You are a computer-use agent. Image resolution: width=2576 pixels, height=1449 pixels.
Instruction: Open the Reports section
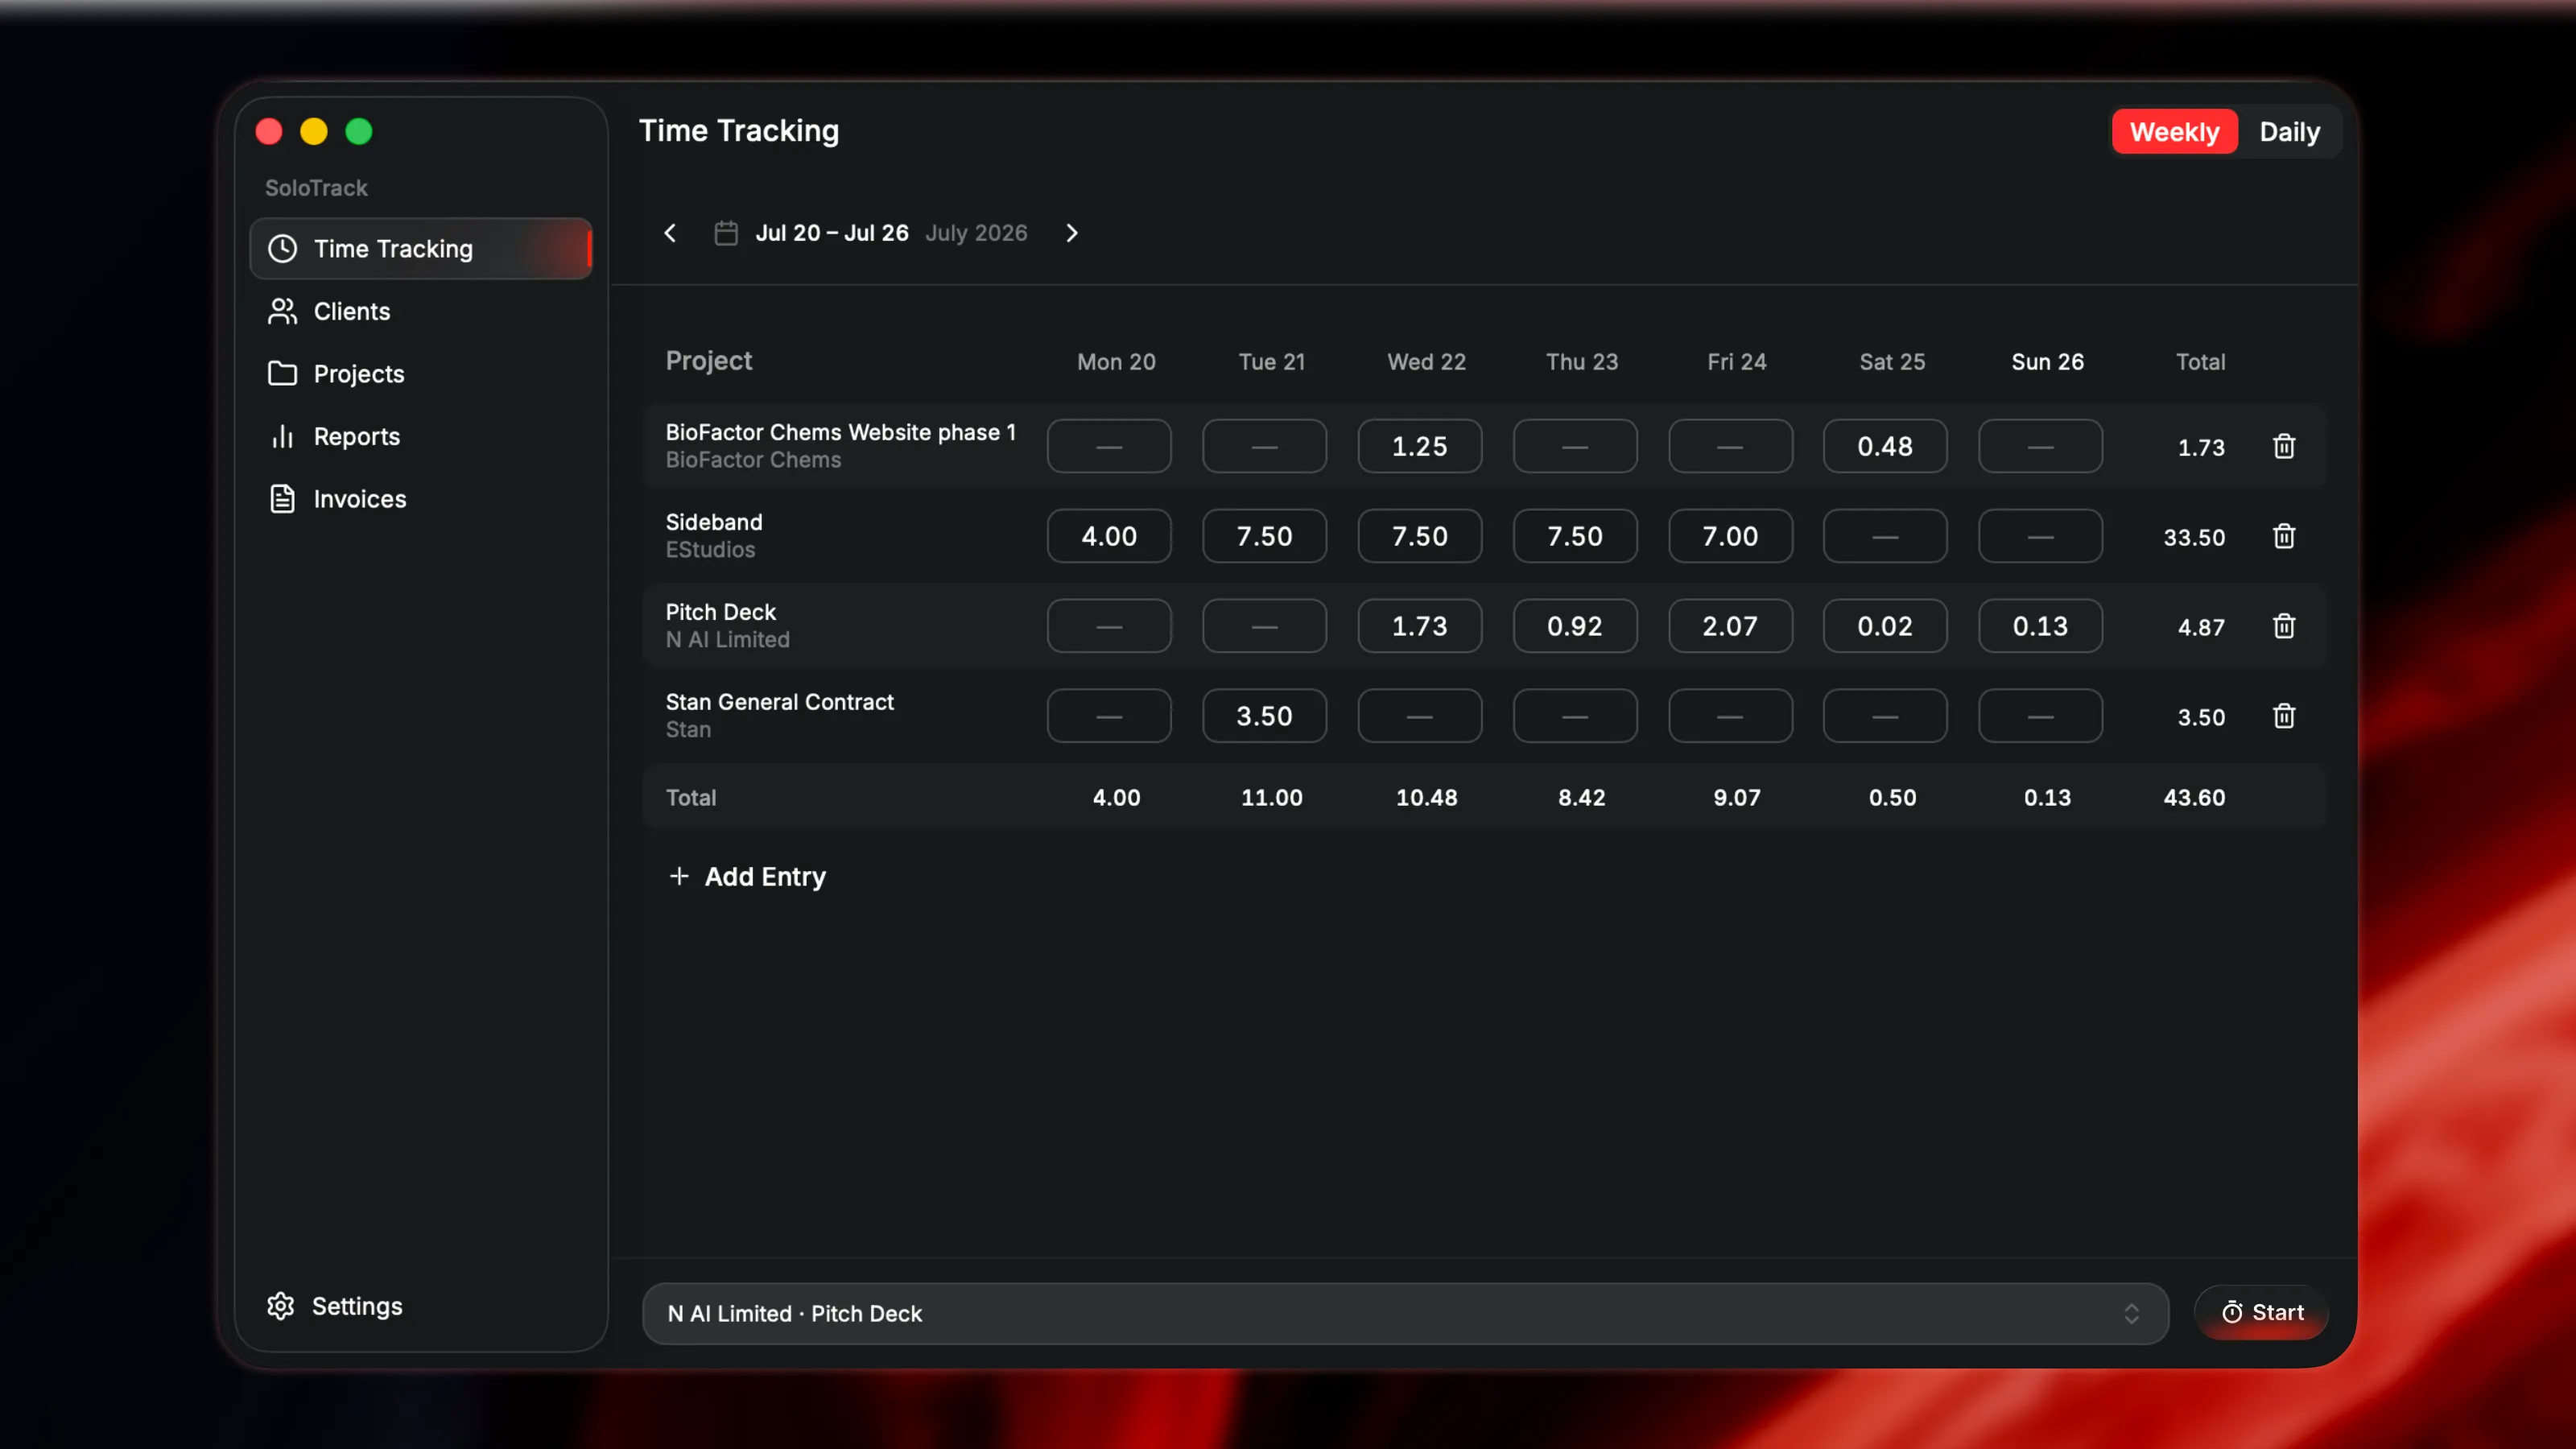[x=421, y=436]
